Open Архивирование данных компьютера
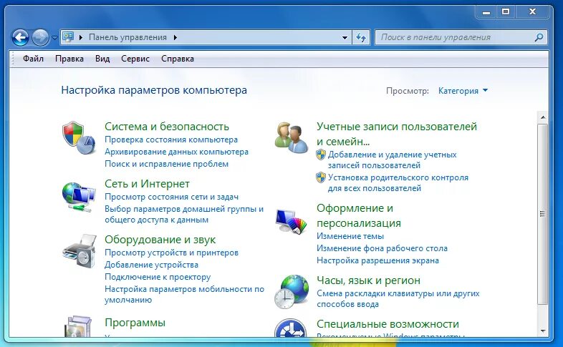563x347 pixels. click(x=176, y=152)
